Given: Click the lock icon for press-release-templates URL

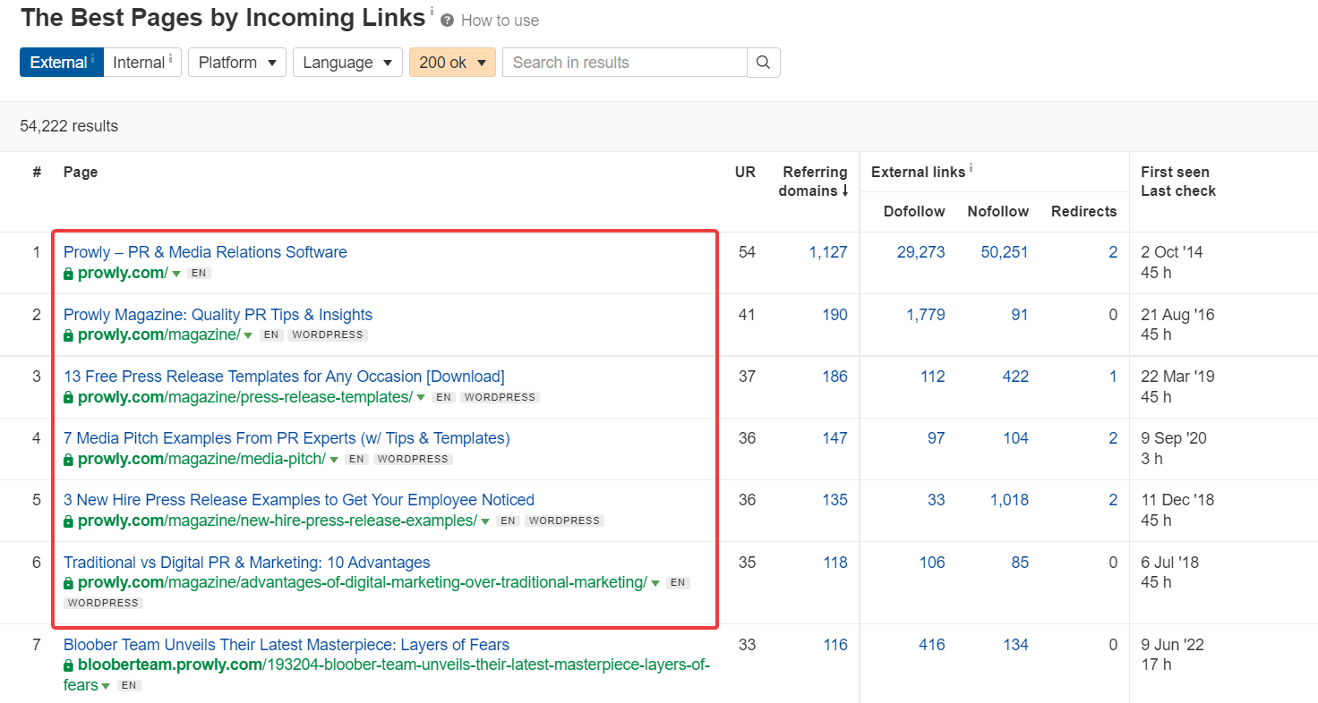Looking at the screenshot, I should (x=68, y=397).
